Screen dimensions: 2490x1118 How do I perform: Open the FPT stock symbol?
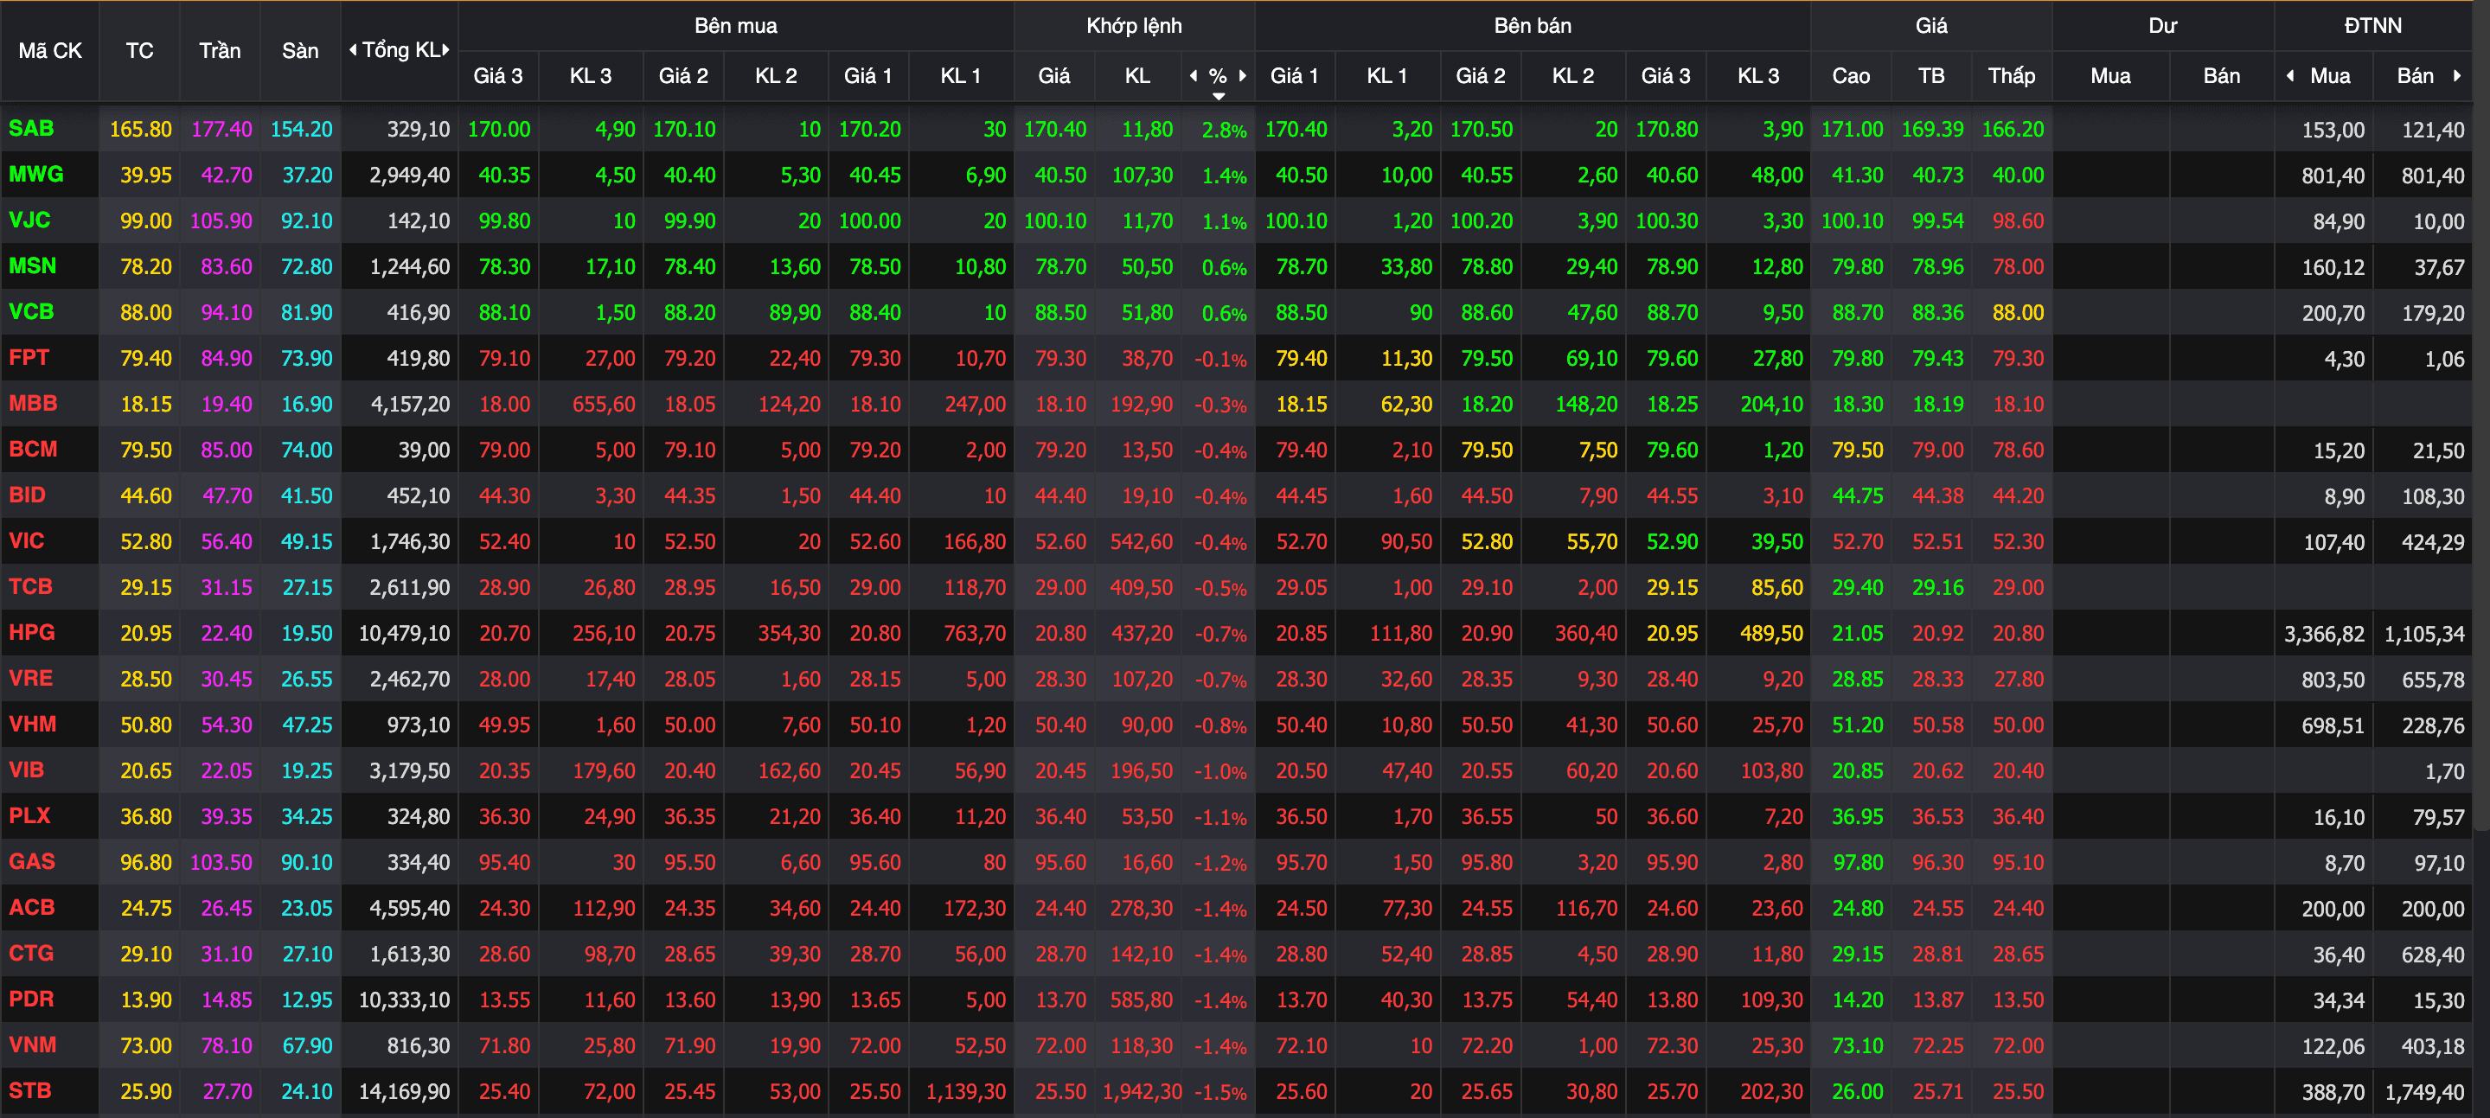(29, 357)
